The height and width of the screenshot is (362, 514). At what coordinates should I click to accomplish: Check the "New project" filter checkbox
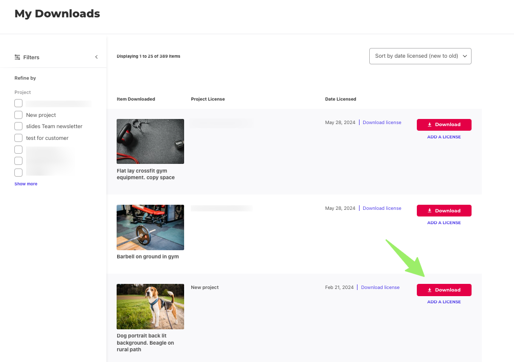(x=18, y=114)
